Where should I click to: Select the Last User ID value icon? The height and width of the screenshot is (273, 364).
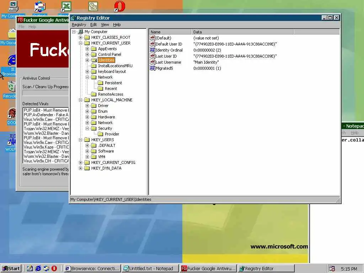point(152,56)
